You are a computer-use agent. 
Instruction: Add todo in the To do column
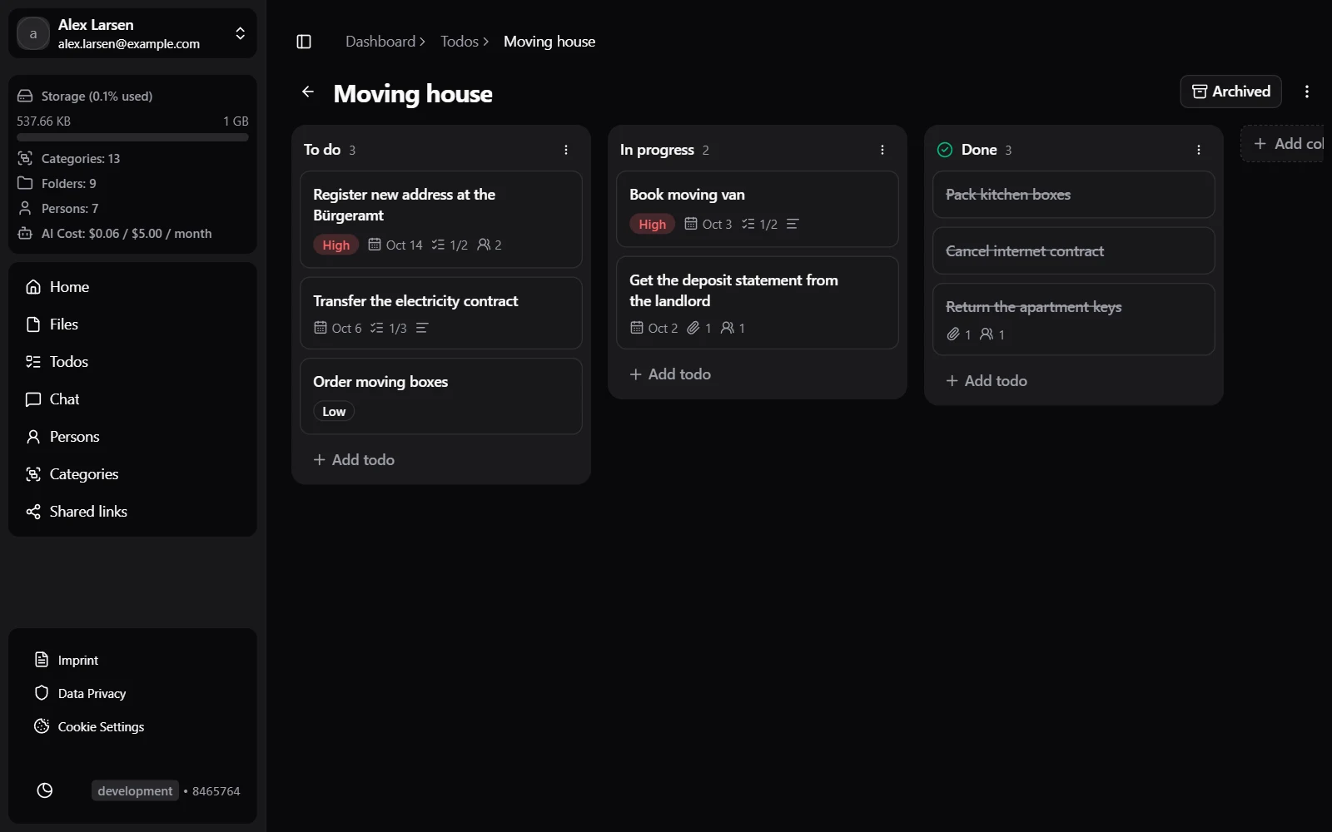click(354, 459)
